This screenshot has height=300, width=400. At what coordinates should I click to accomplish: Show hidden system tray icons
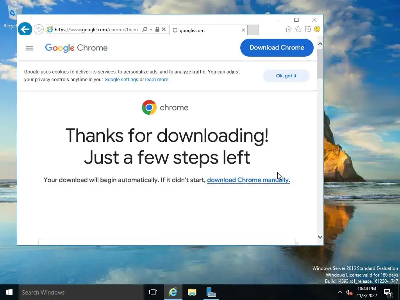pos(340,292)
